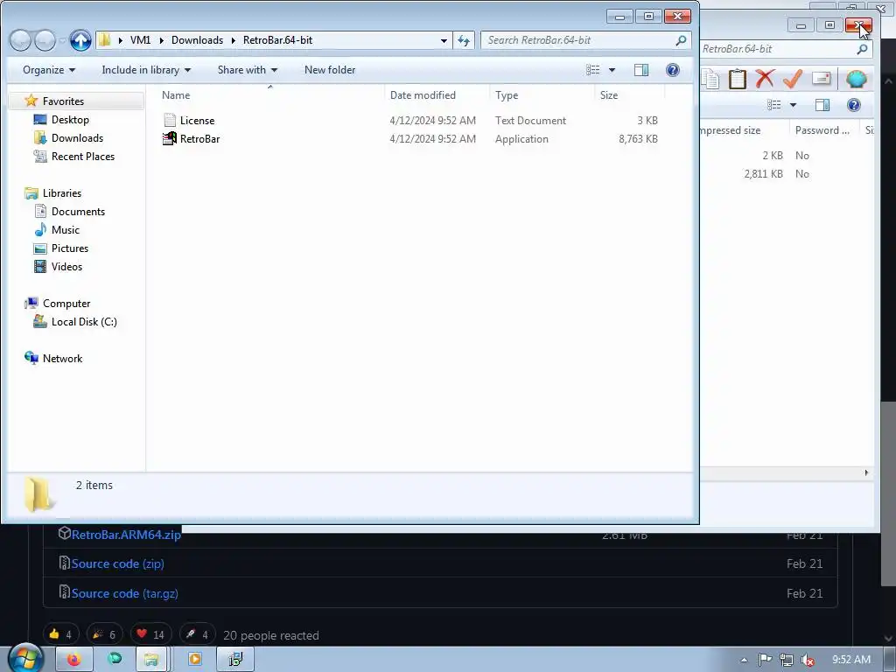The height and width of the screenshot is (672, 896).
Task: Open Windows Media Player from taskbar
Action: click(195, 660)
